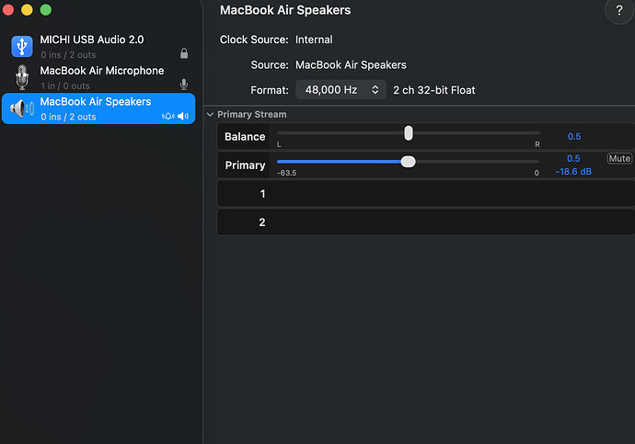635x444 pixels.
Task: Click the Clock Source Internal value
Action: (314, 40)
